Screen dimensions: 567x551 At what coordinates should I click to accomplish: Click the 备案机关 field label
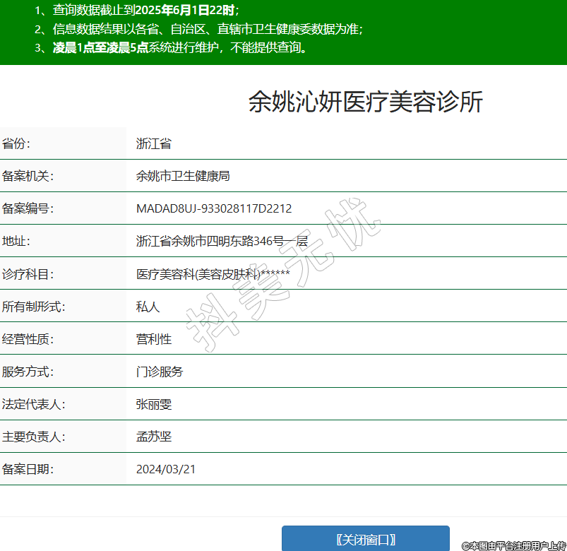(x=28, y=177)
